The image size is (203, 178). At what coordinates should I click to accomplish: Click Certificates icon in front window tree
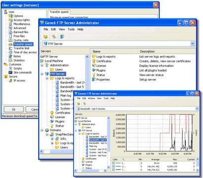coord(83,159)
